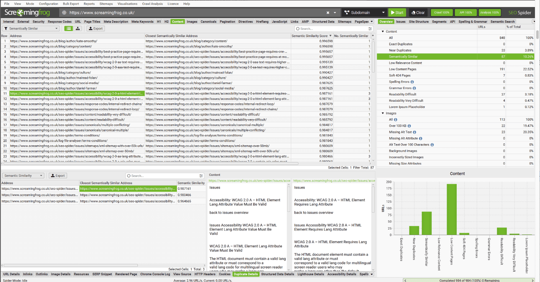Viewport: 540px width, 282px height.
Task: Select the list view icon
Action: pyautogui.click(x=69, y=29)
